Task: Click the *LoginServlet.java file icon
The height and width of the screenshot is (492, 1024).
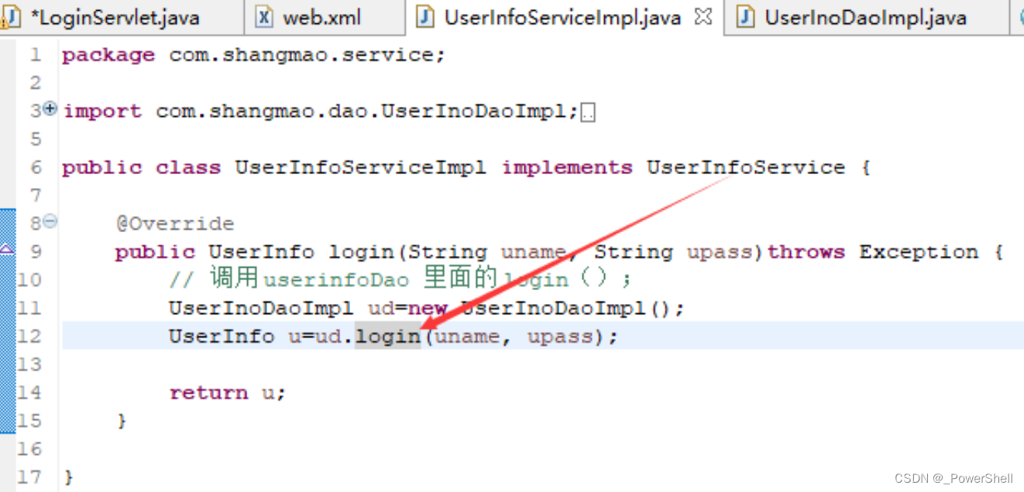Action: click(x=11, y=17)
